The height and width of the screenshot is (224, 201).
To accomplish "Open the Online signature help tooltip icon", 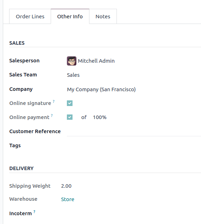I will pyautogui.click(x=54, y=101).
